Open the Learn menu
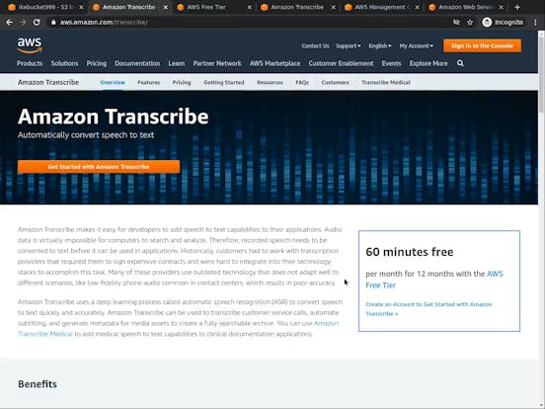 click(176, 63)
